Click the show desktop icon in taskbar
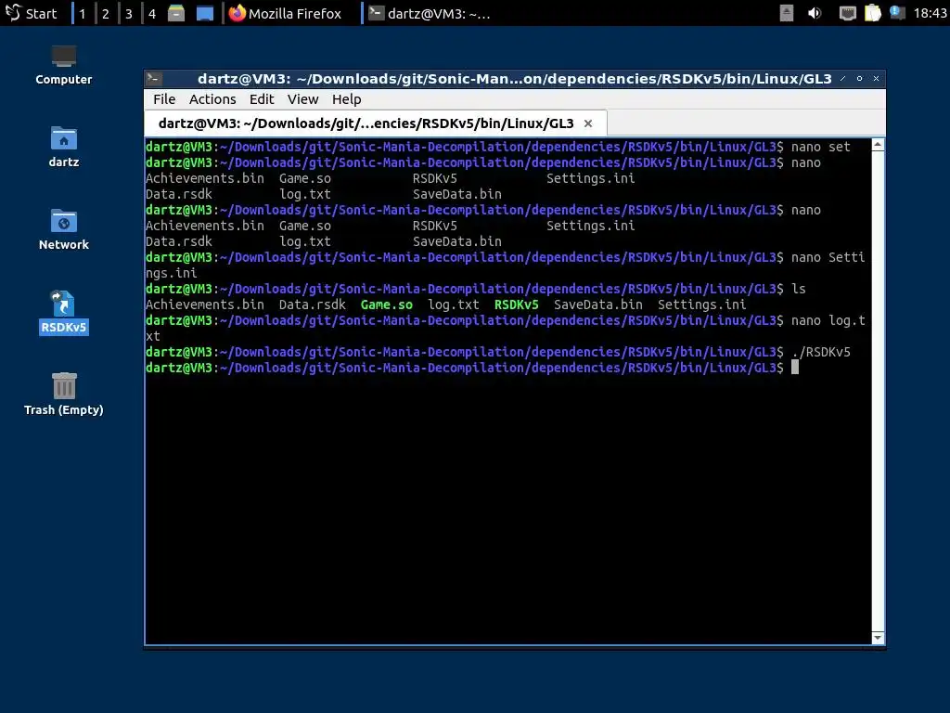The image size is (950, 713). click(x=205, y=13)
